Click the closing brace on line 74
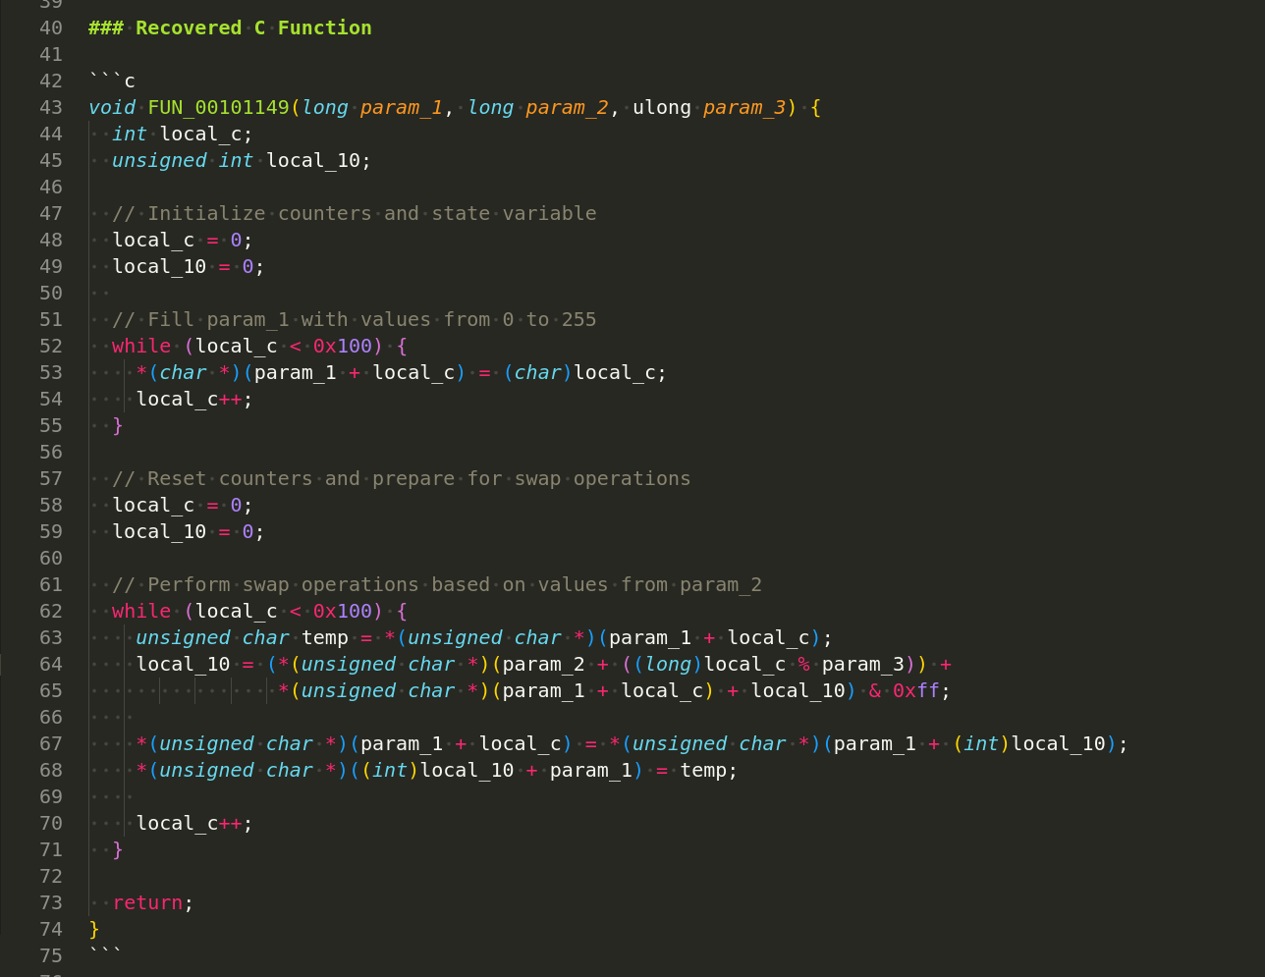Viewport: 1265px width, 977px height. pos(94,929)
